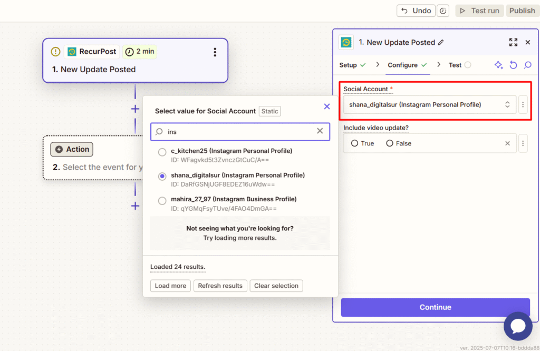Close the Social Account value picker

pos(327,106)
